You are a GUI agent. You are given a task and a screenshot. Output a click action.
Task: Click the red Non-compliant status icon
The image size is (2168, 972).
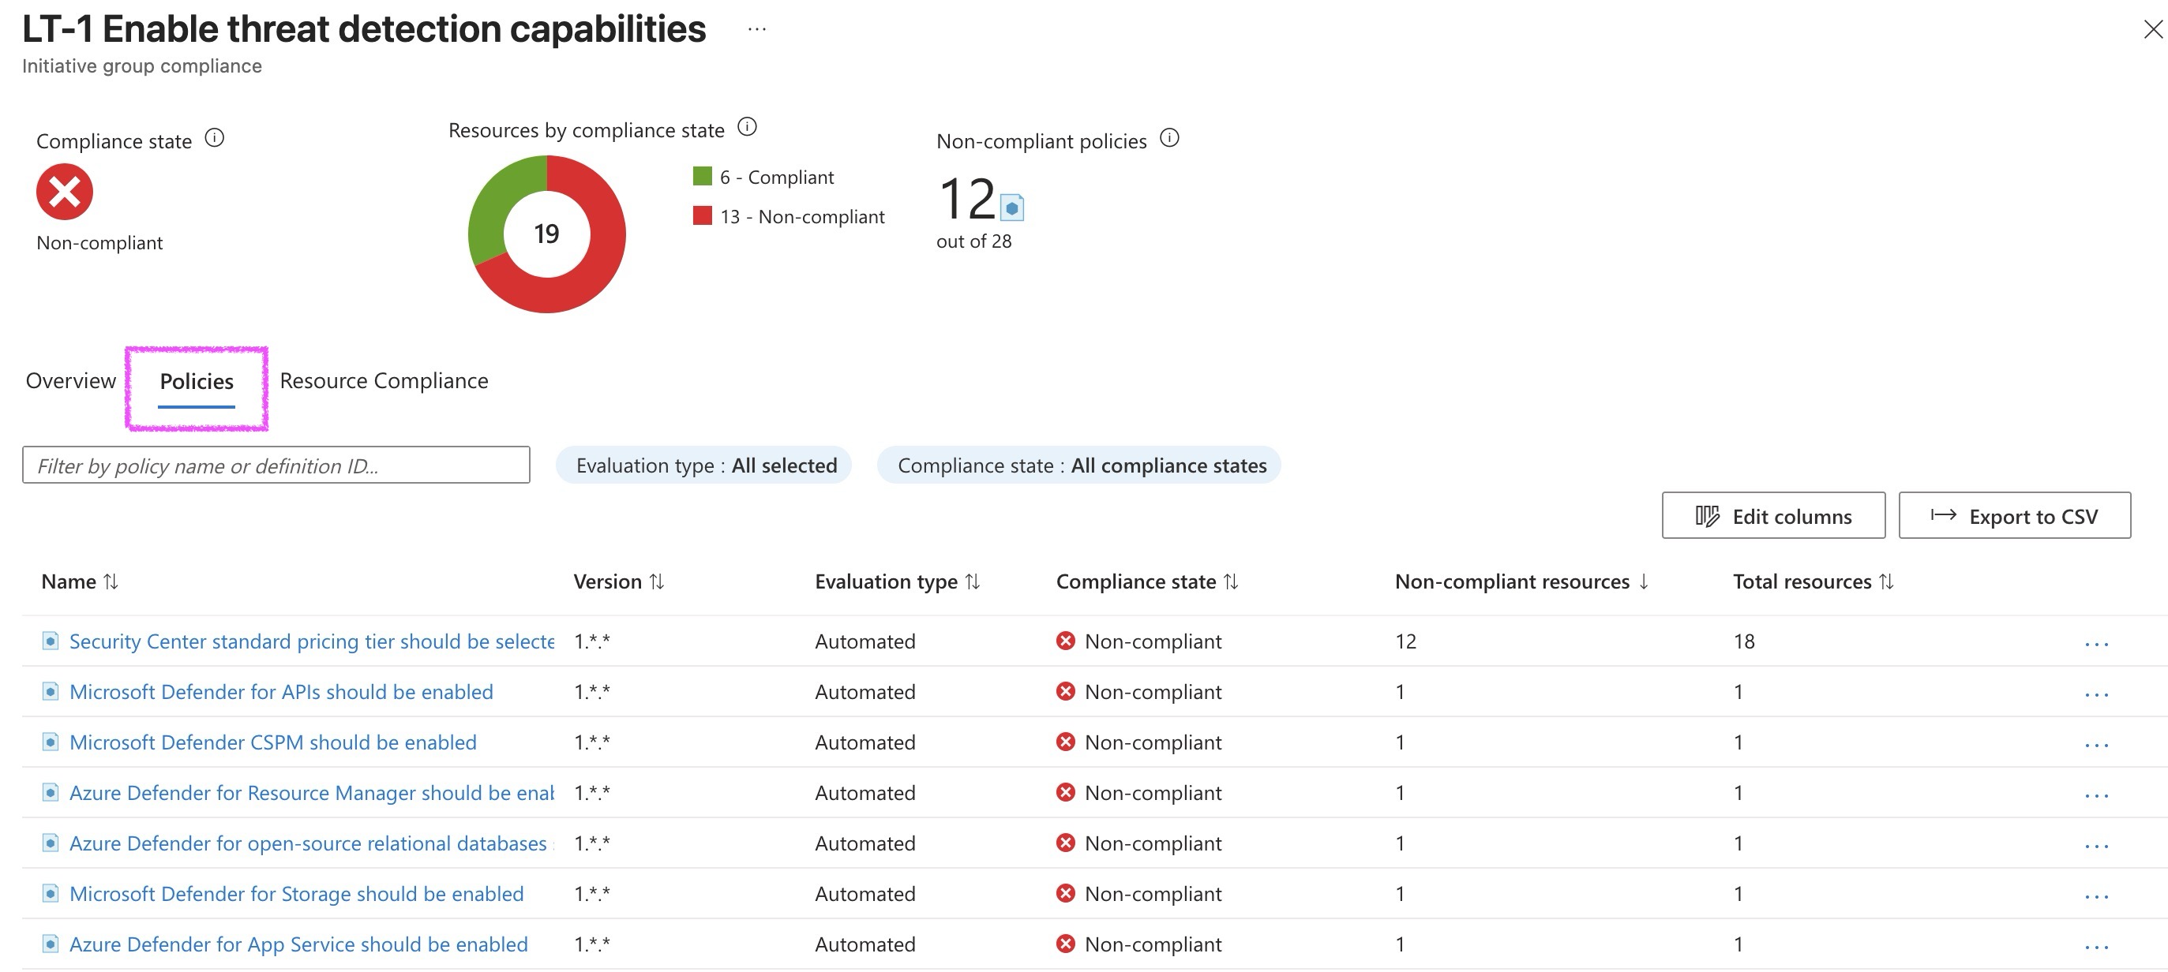pos(65,192)
